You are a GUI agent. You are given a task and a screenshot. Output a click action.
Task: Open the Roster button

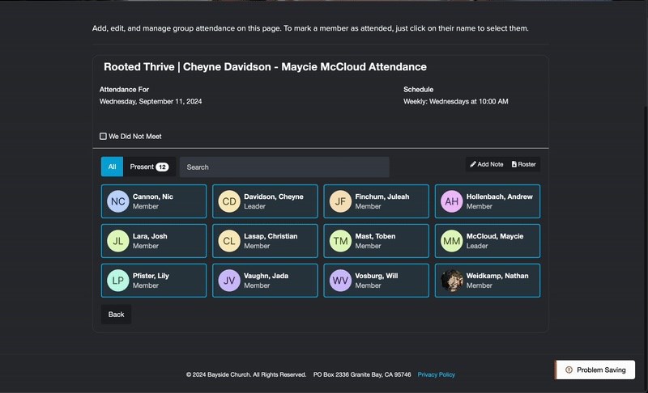[523, 164]
